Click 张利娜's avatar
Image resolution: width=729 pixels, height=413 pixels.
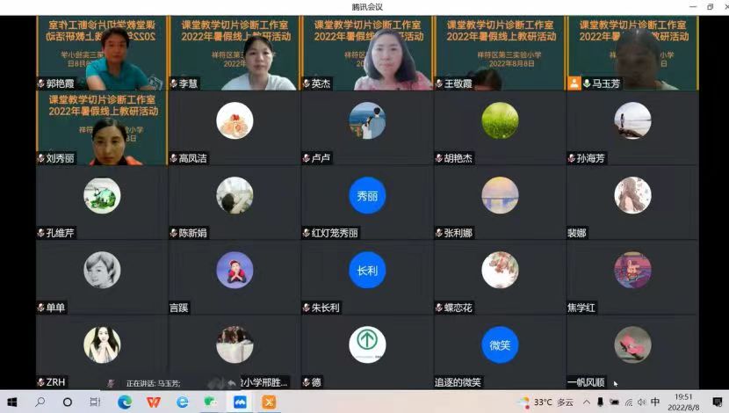pos(501,195)
